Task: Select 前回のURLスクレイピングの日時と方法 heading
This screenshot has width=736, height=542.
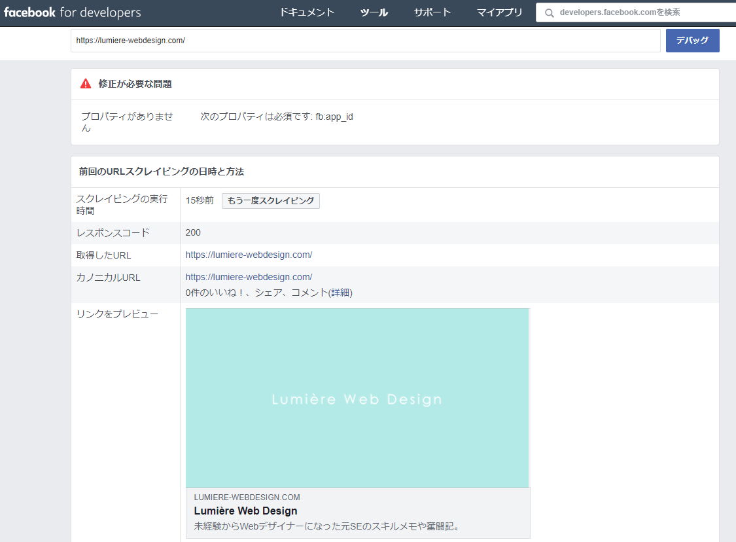Action: [x=162, y=172]
